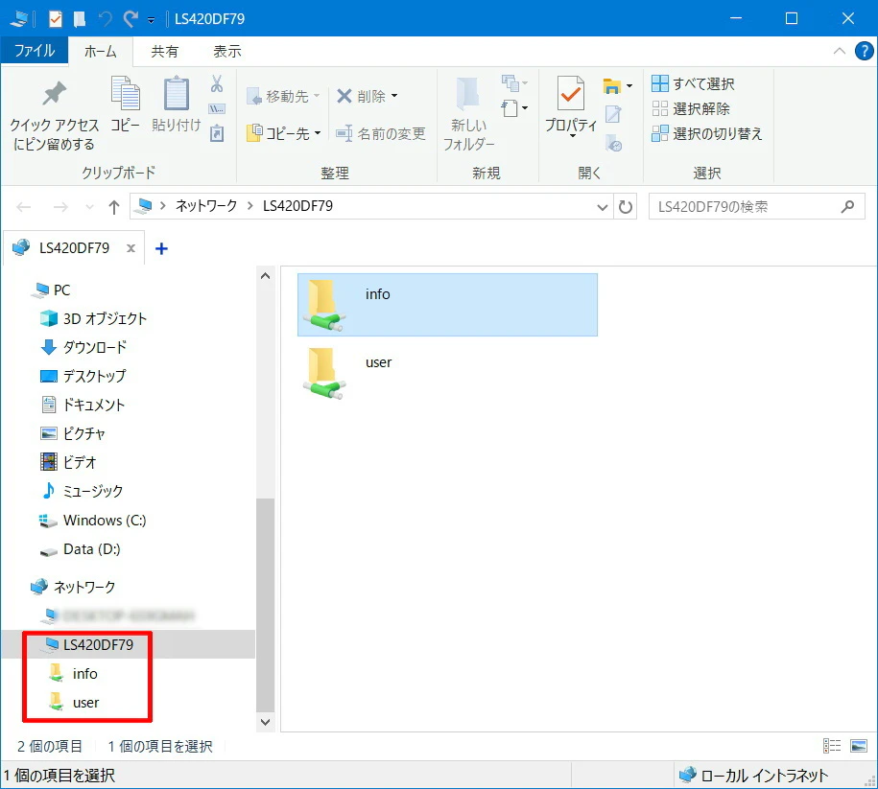Pin to Quick Access ribbon icon
878x789 pixels.
pos(54,94)
